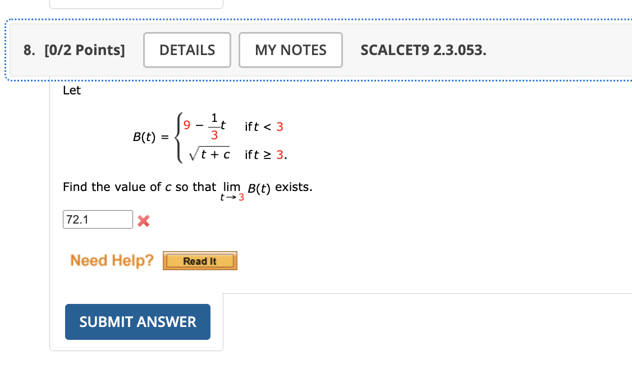The width and height of the screenshot is (632, 382).
Task: Click the DETAILS button
Action: [x=187, y=50]
